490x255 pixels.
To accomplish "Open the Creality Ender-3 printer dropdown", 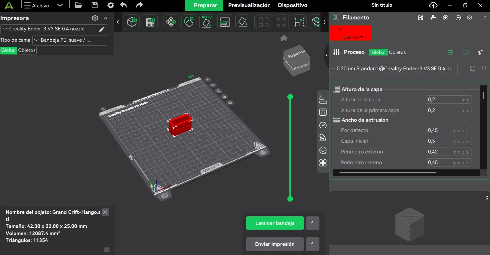I will (x=49, y=29).
